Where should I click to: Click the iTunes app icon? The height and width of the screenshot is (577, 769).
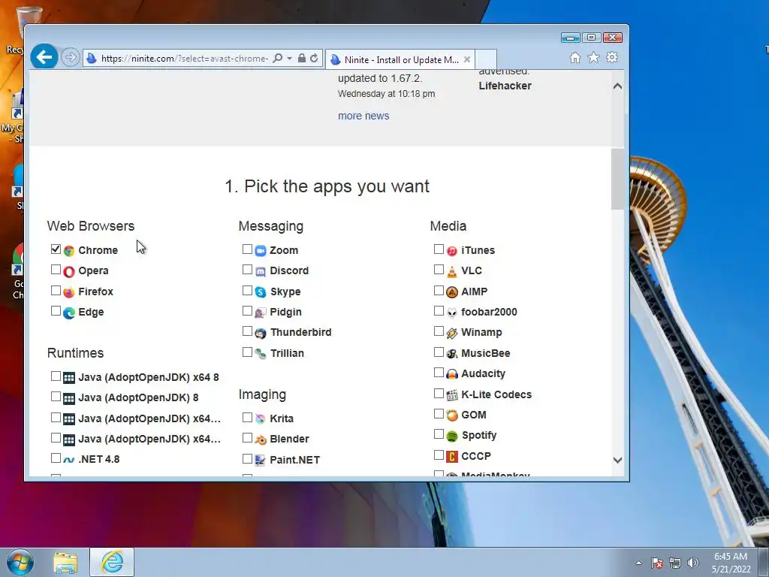point(451,251)
